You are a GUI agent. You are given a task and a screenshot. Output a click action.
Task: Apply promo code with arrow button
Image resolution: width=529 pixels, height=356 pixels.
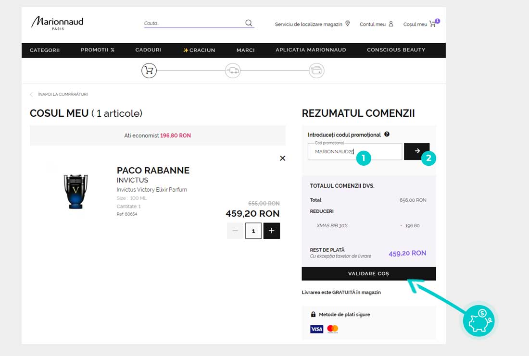[x=416, y=151]
